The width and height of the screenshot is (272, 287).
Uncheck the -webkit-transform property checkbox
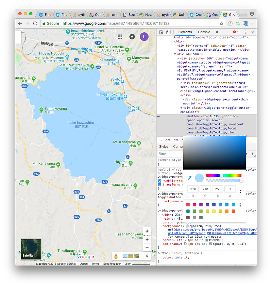click(159, 181)
